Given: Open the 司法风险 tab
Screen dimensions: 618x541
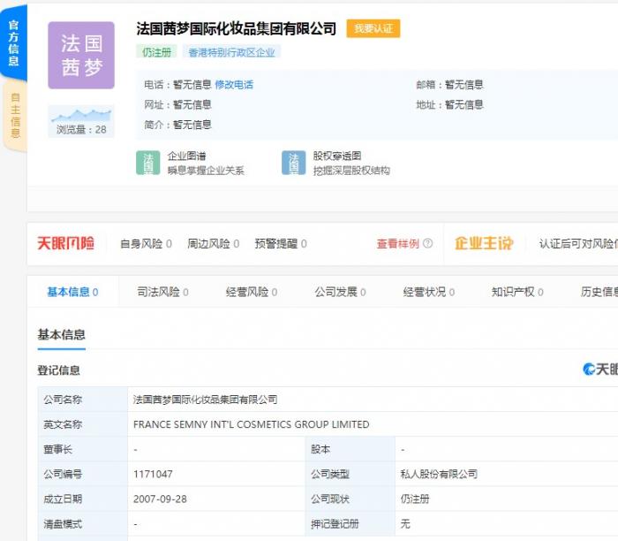Looking at the screenshot, I should (162, 292).
